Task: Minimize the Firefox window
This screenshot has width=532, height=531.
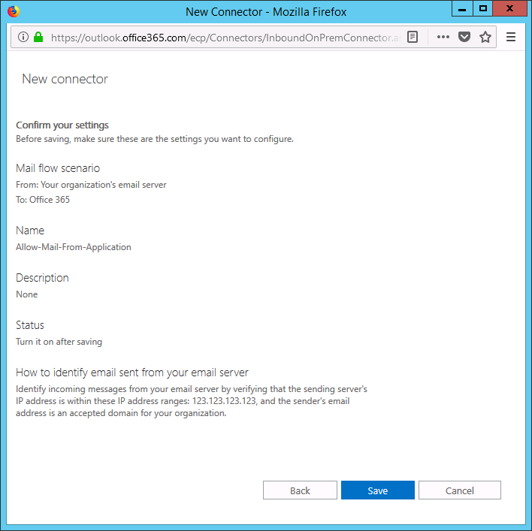Action: coord(462,9)
